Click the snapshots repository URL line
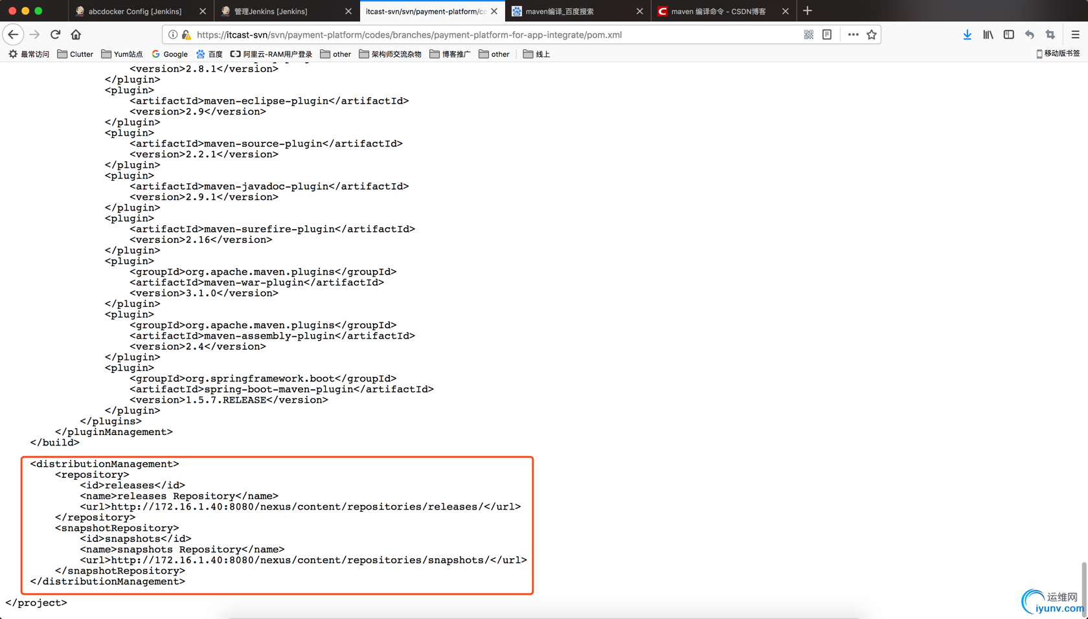The height and width of the screenshot is (619, 1088). 304,560
